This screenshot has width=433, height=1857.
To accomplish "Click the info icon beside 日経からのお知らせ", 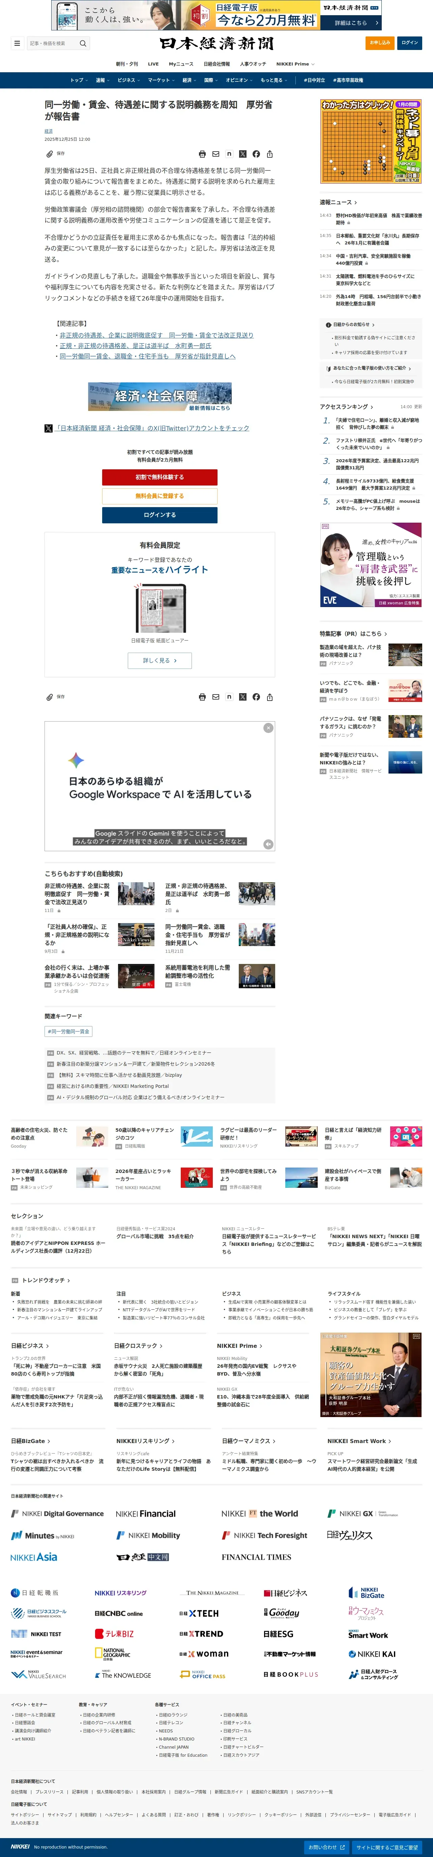I will (328, 325).
